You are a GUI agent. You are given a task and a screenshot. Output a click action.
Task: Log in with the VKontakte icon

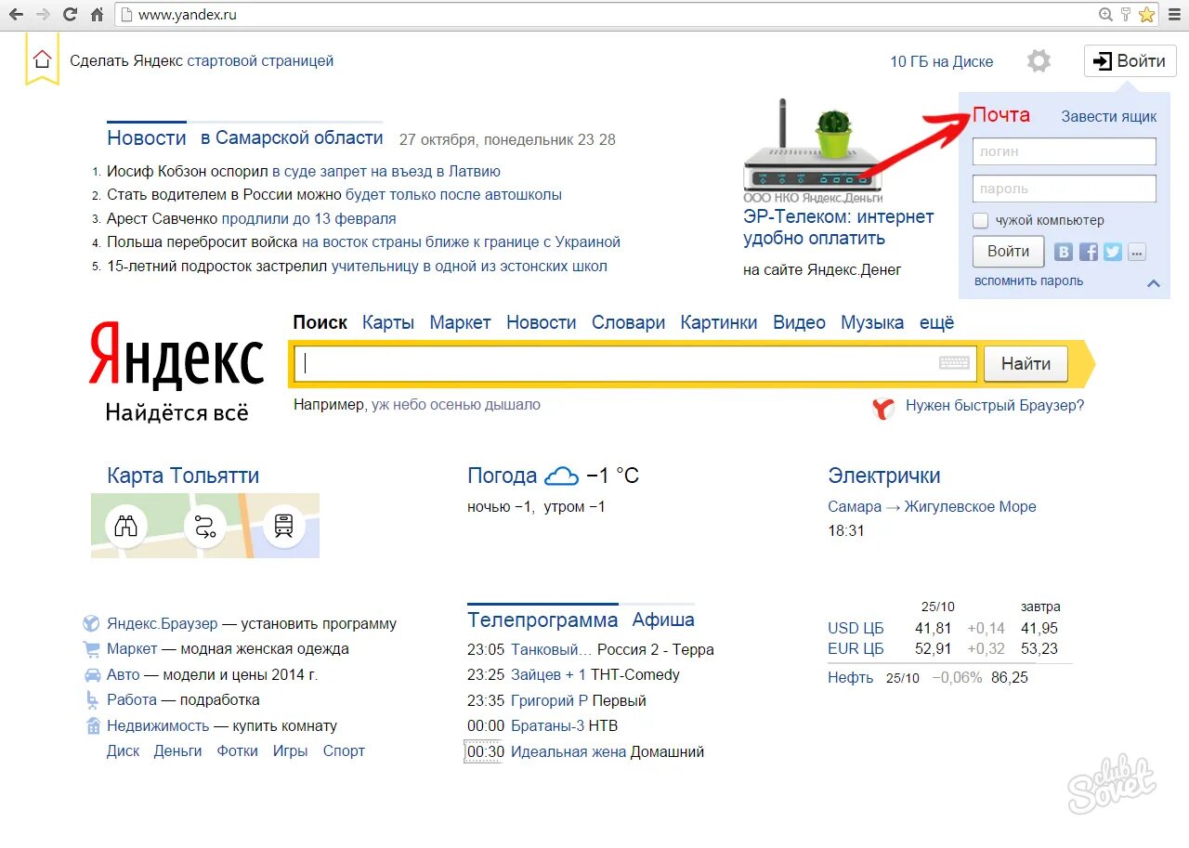click(1064, 252)
